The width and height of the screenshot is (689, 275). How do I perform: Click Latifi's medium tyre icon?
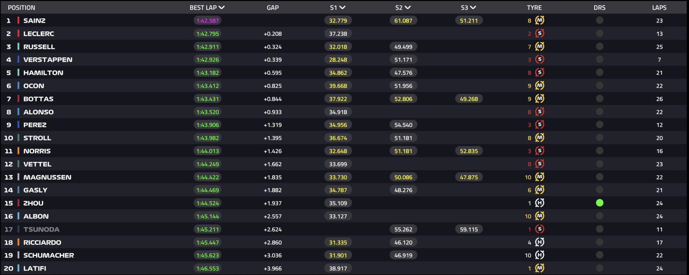click(540, 268)
